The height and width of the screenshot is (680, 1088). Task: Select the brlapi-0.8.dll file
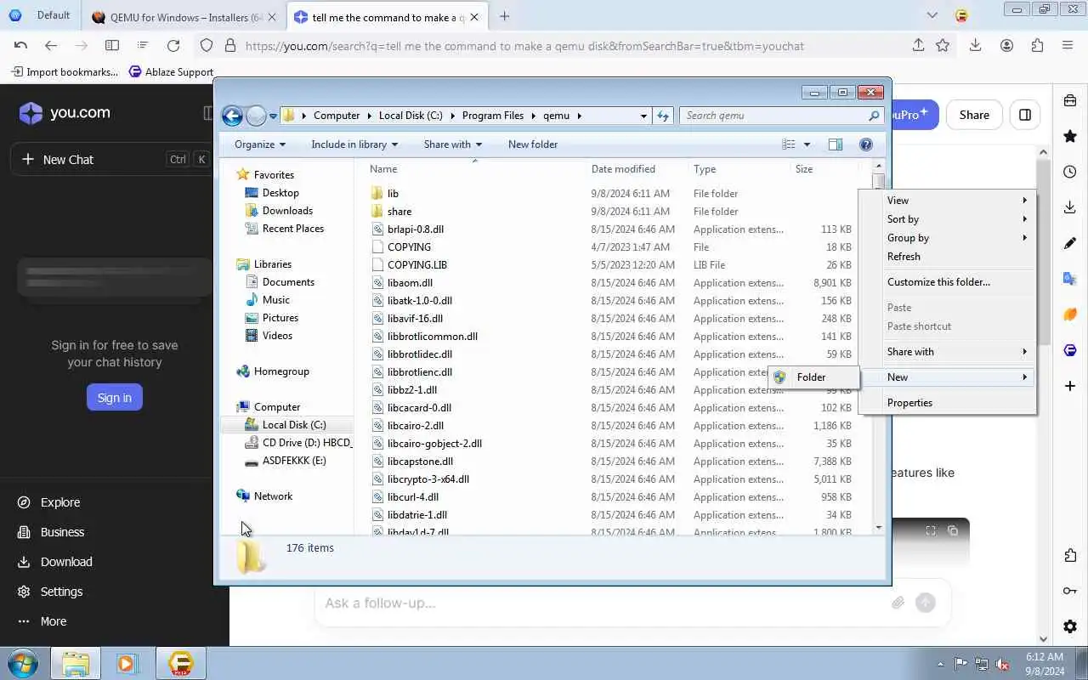pos(415,229)
